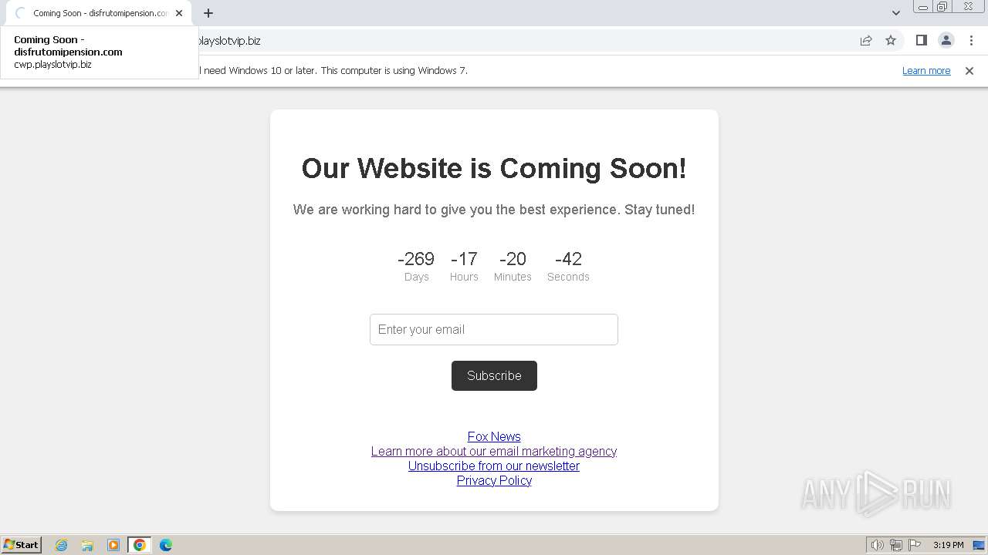
Task: Focus the Enter your email field
Action: click(494, 329)
